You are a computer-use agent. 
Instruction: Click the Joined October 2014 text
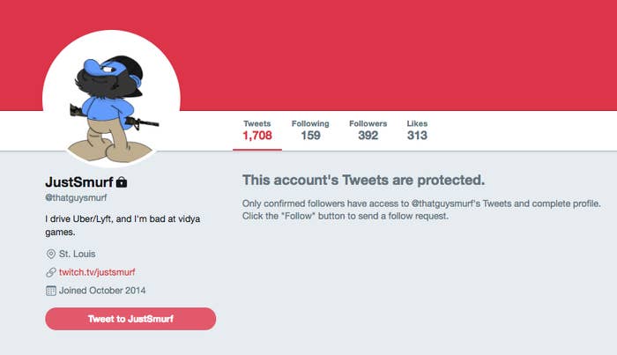[102, 291]
